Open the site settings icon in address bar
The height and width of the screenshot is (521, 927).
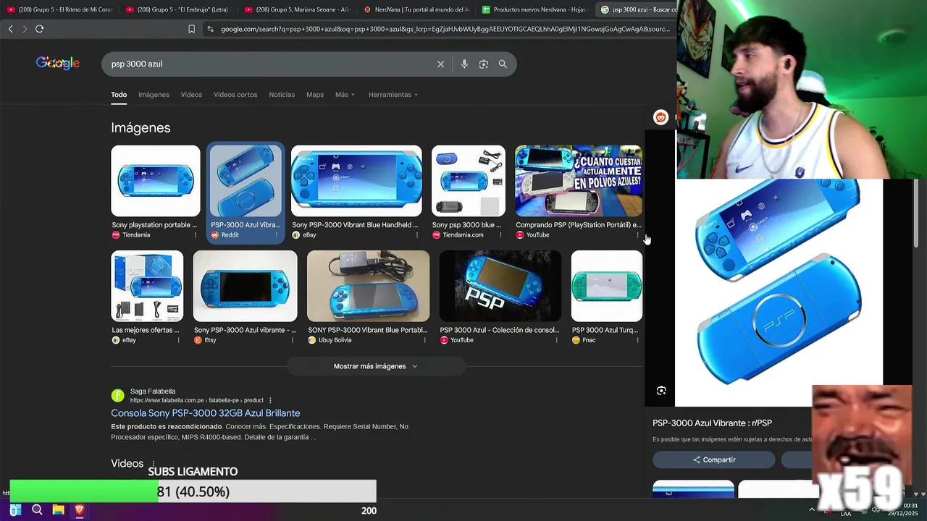pos(210,29)
